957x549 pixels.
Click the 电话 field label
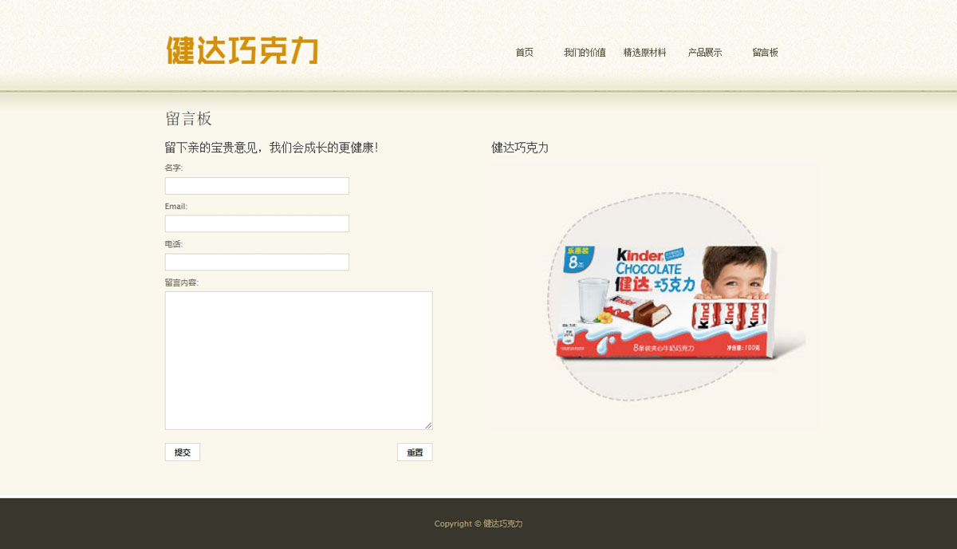coord(174,244)
